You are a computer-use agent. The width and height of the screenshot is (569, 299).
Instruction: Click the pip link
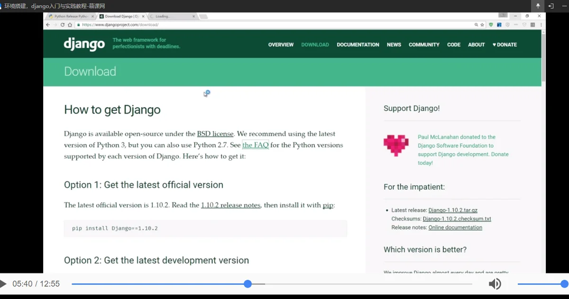328,205
